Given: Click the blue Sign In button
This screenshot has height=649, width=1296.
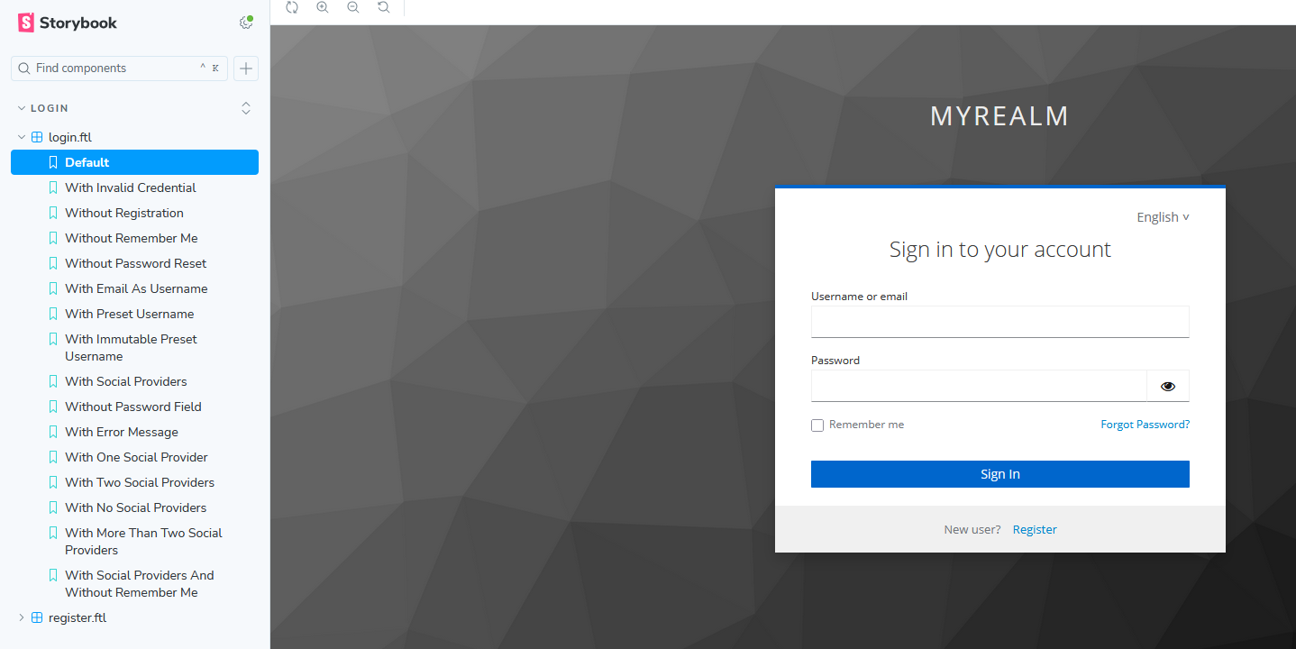Looking at the screenshot, I should coord(999,474).
